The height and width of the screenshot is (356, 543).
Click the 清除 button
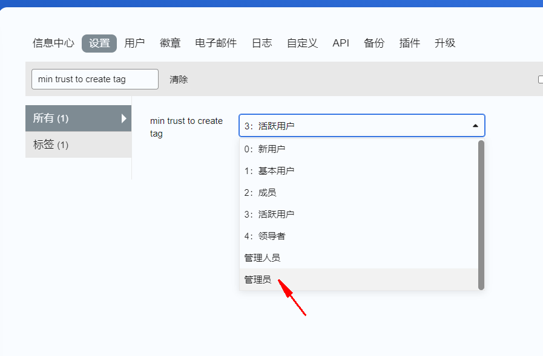179,80
